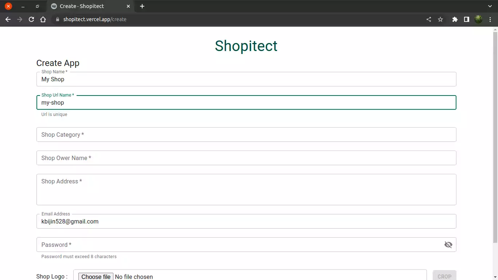Open the Chrome profile avatar
The image size is (498, 280).
click(478, 19)
